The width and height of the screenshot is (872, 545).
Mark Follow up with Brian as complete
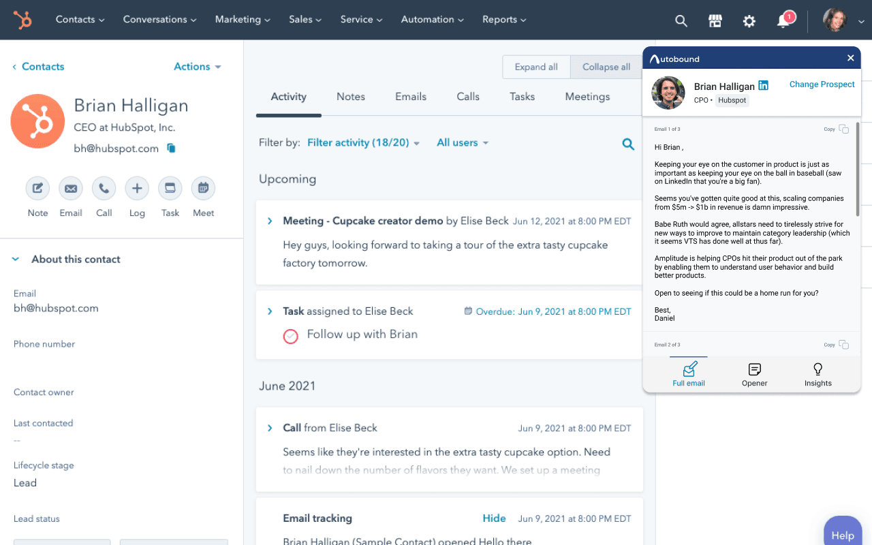coord(291,336)
